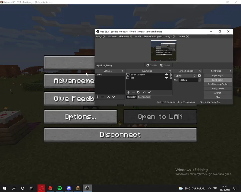Click Yayını Başlat to start streaming
The width and height of the screenshot is (241, 192).
point(218,76)
